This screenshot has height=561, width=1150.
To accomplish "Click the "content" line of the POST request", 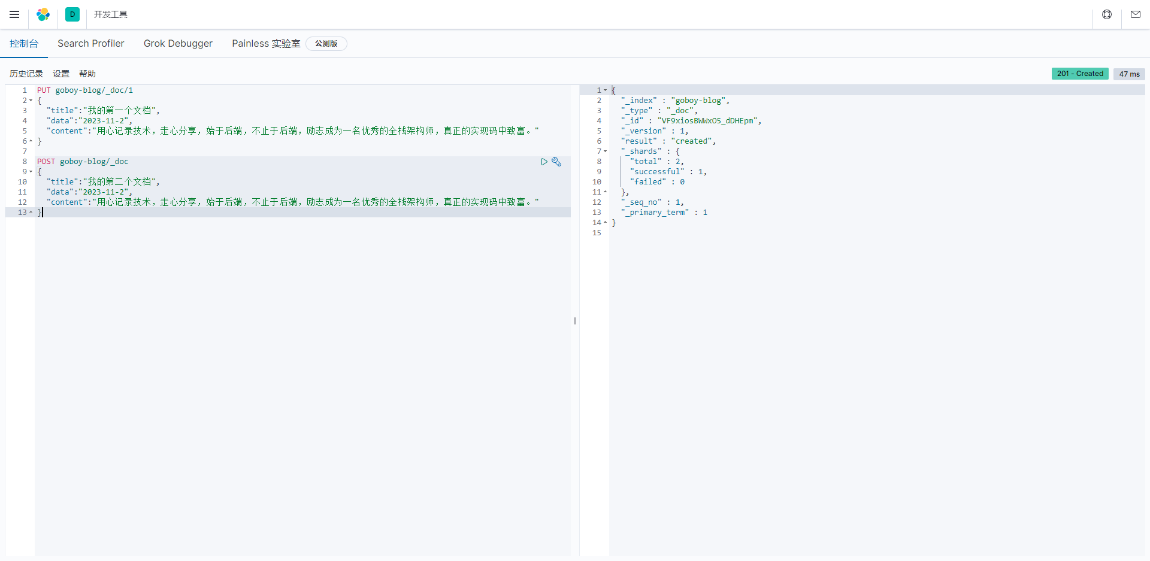I will tap(292, 202).
